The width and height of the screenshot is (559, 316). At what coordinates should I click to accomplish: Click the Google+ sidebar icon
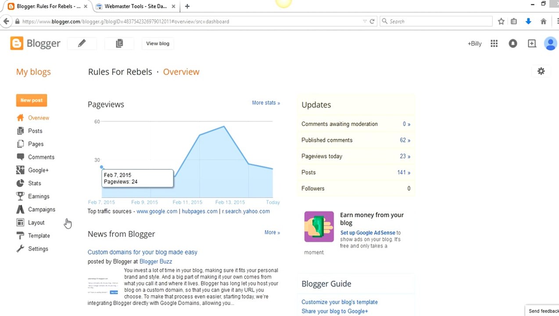[x=20, y=170]
